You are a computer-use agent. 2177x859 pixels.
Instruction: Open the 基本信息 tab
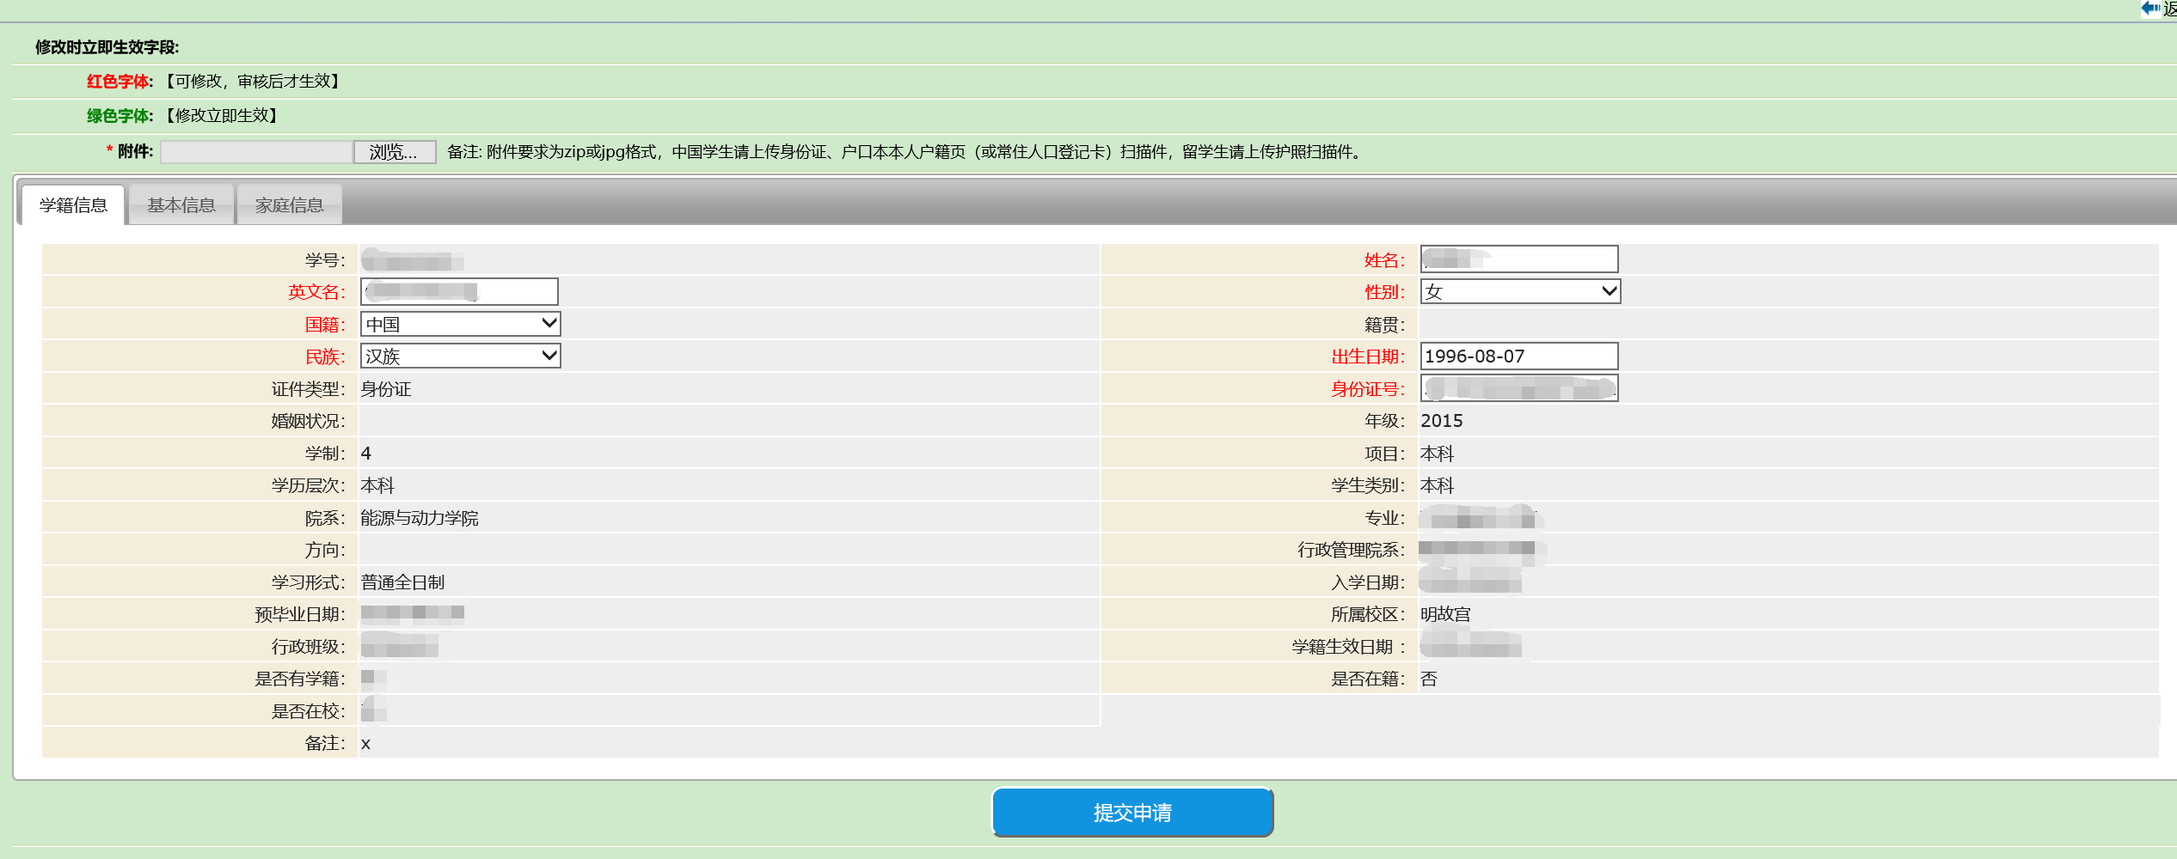pyautogui.click(x=181, y=205)
